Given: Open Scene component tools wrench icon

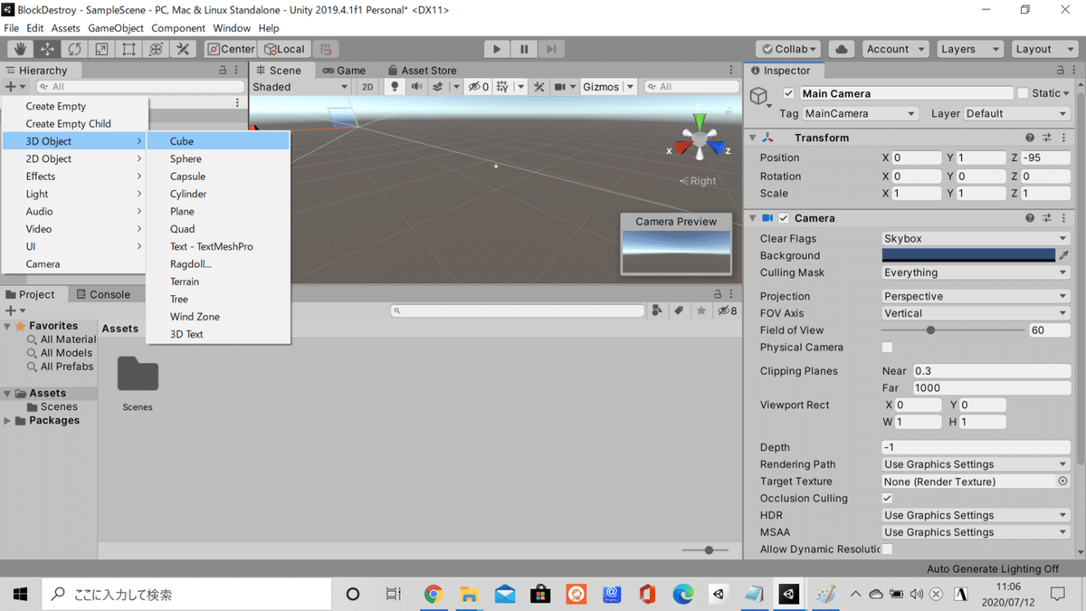Looking at the screenshot, I should (x=539, y=87).
